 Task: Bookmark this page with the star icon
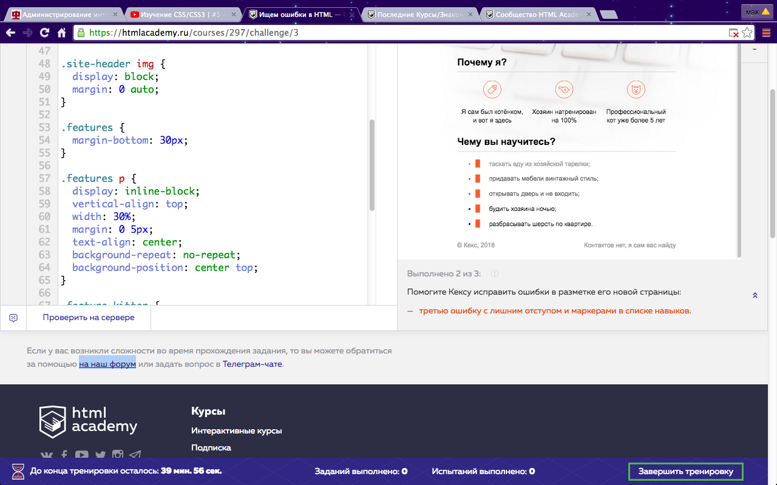click(x=747, y=33)
